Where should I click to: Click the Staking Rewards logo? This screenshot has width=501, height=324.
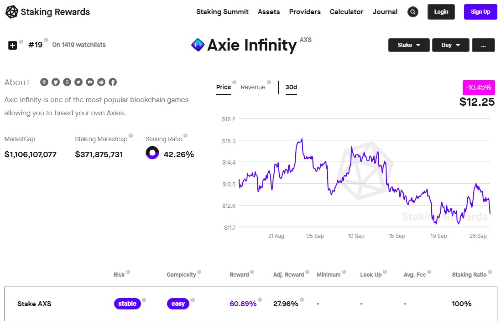[x=12, y=12]
